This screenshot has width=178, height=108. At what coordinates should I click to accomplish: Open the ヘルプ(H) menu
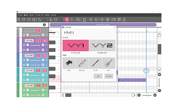tap(53, 15)
